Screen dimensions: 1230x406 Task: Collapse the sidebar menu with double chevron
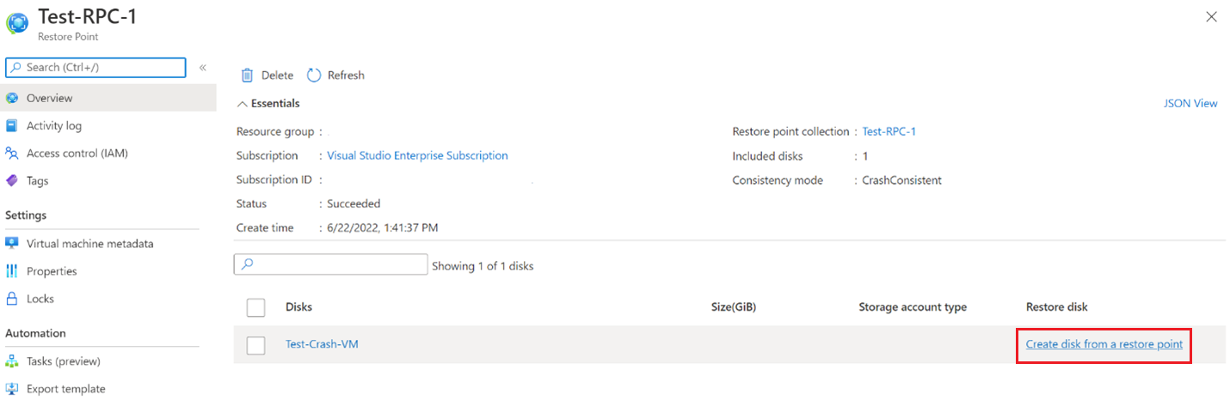(203, 68)
